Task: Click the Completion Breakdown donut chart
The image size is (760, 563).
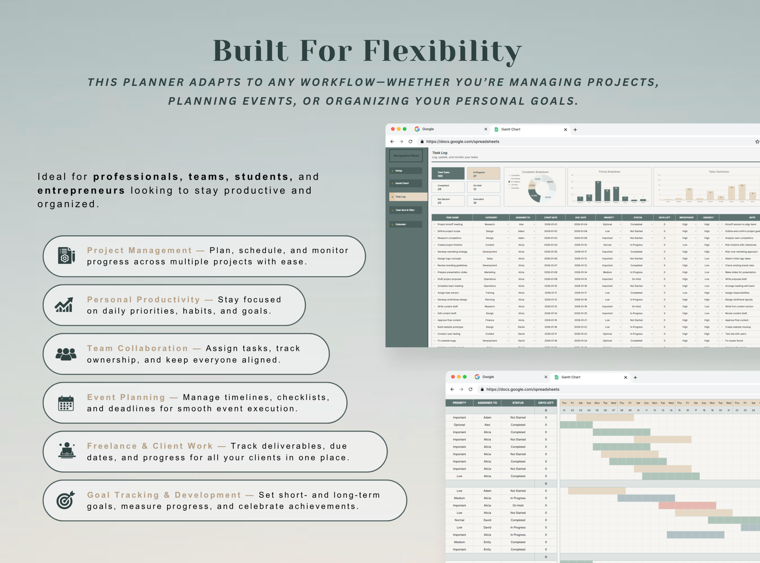Action: (x=541, y=189)
